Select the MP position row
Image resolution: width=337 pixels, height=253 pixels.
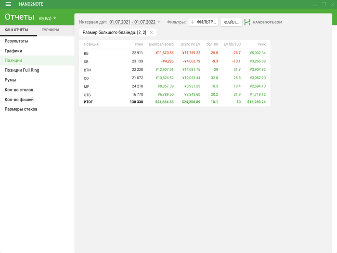tap(174, 87)
